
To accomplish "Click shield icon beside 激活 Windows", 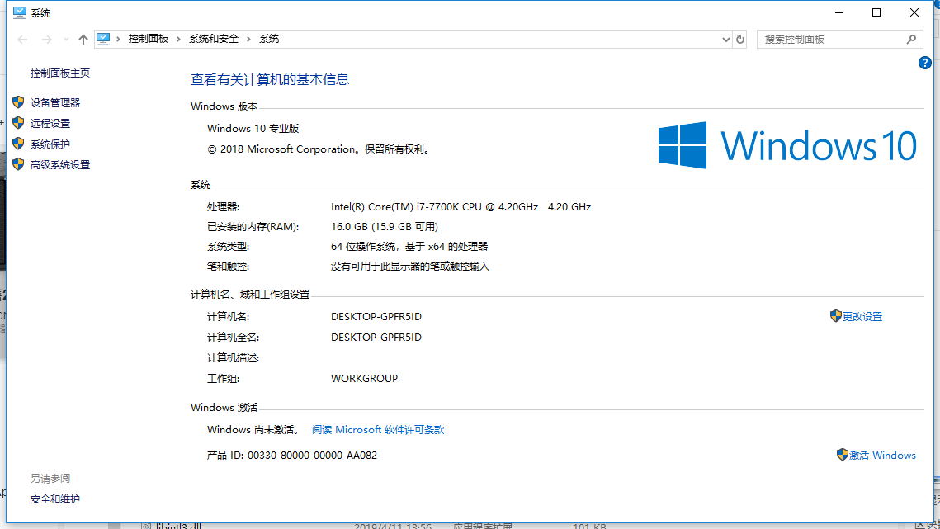I will [843, 455].
